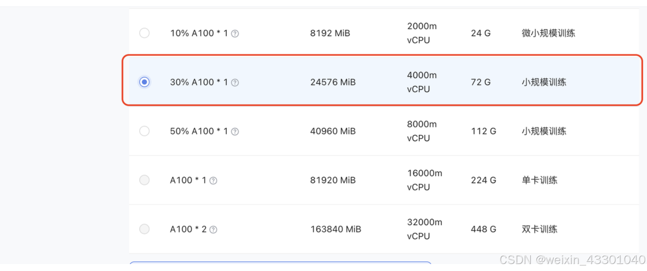This screenshot has height=271, width=647.
Task: Open the help tooltip for 50% A100 * 1
Action: pyautogui.click(x=235, y=131)
